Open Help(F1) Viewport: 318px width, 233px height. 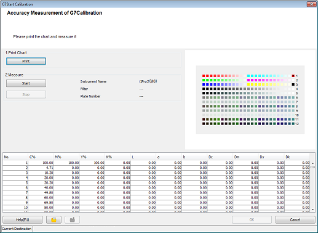point(23,219)
